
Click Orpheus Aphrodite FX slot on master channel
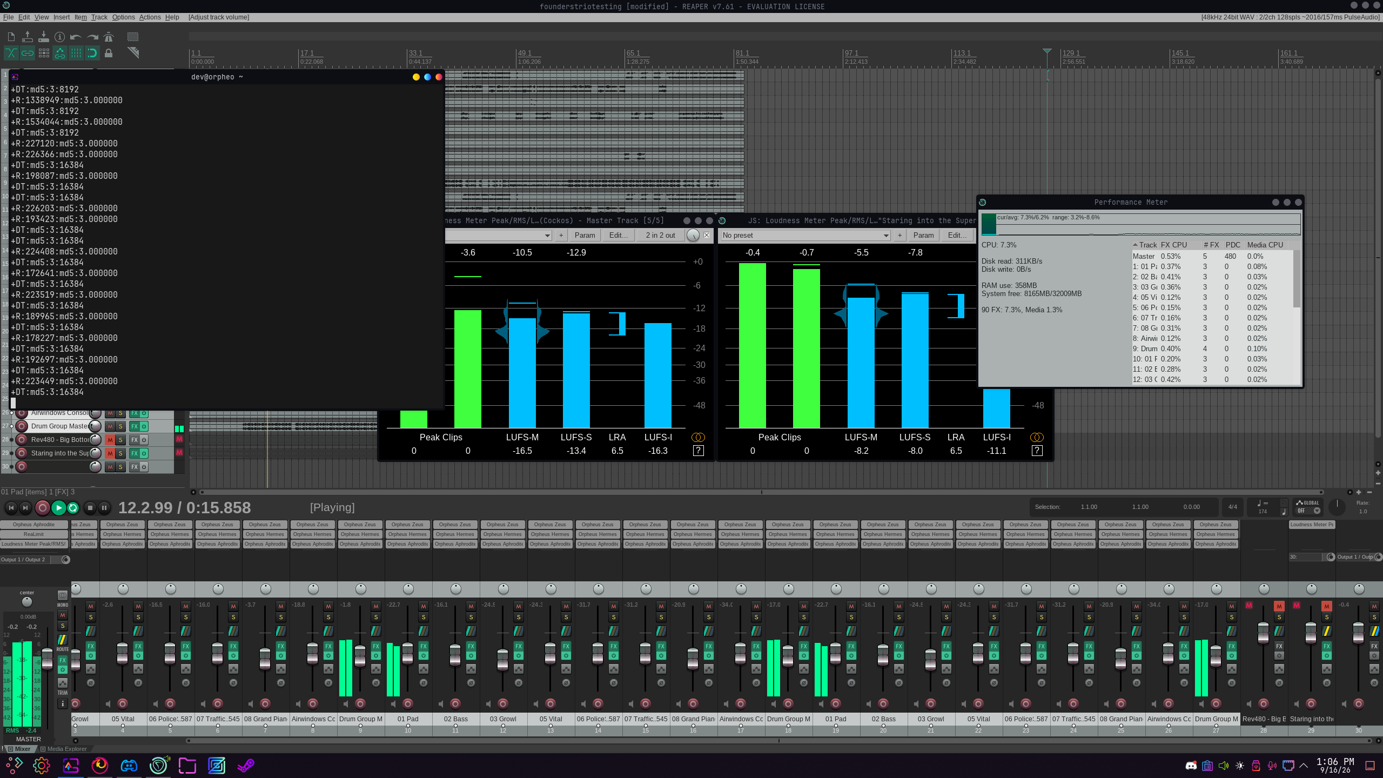33,525
